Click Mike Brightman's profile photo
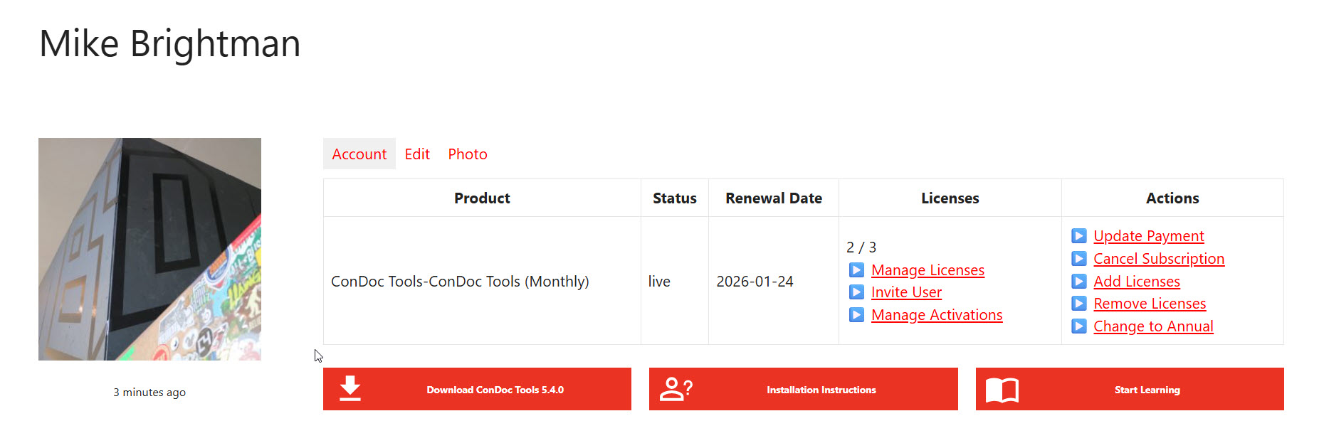This screenshot has width=1324, height=448. click(x=149, y=249)
